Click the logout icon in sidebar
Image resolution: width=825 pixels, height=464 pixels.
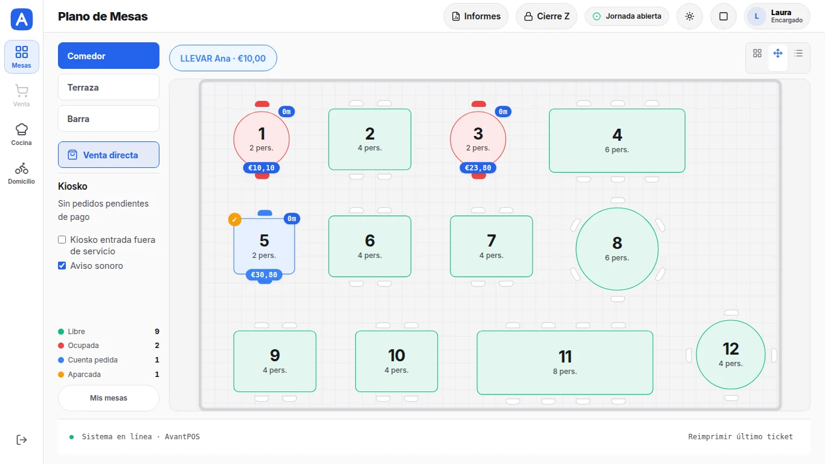click(22, 440)
